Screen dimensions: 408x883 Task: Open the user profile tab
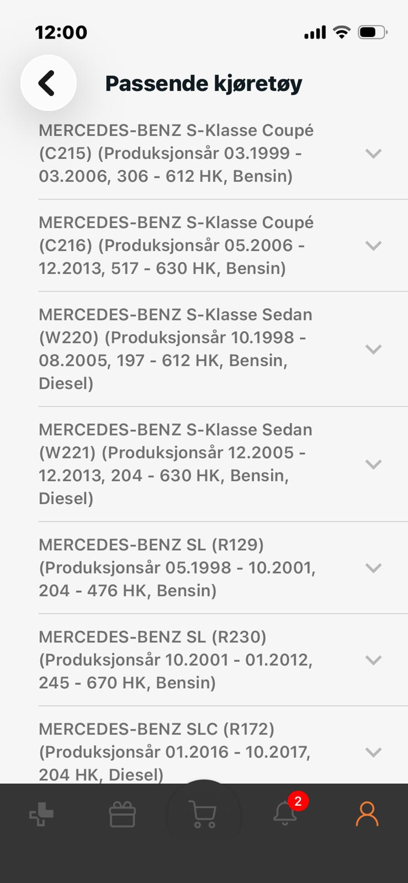[x=367, y=814]
